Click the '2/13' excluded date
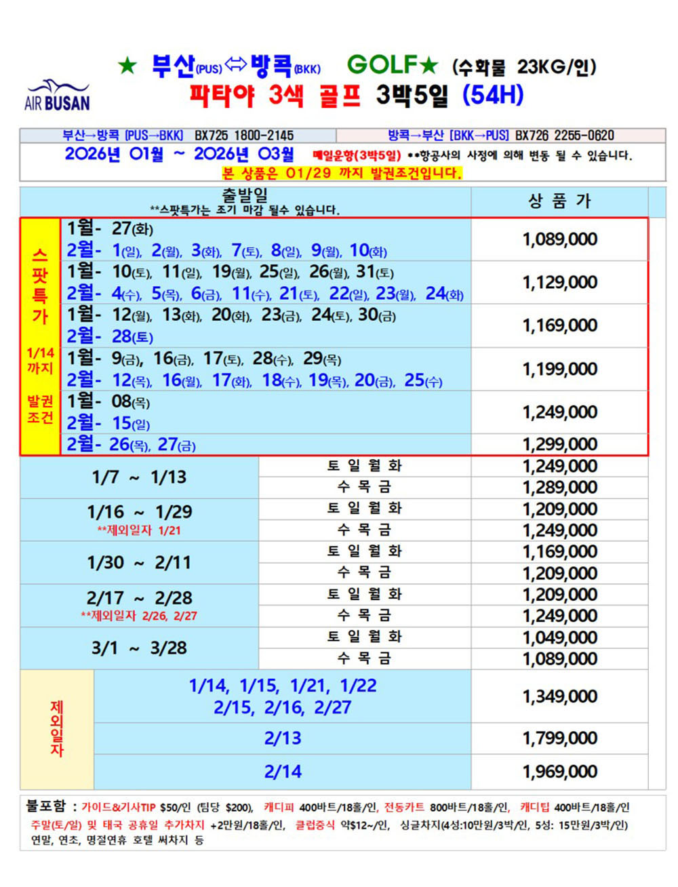Screen dimensions: 678x887 pos(283,738)
